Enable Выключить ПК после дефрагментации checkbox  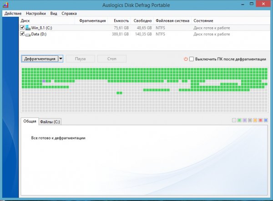192,59
